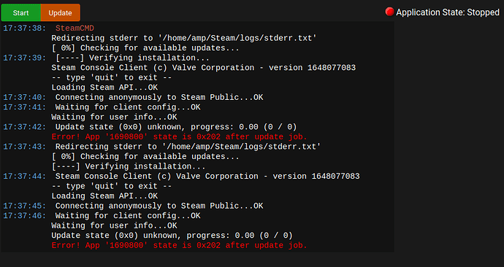This screenshot has height=267, width=504.
Task: Select the Application State: Stopped label
Action: (448, 12)
